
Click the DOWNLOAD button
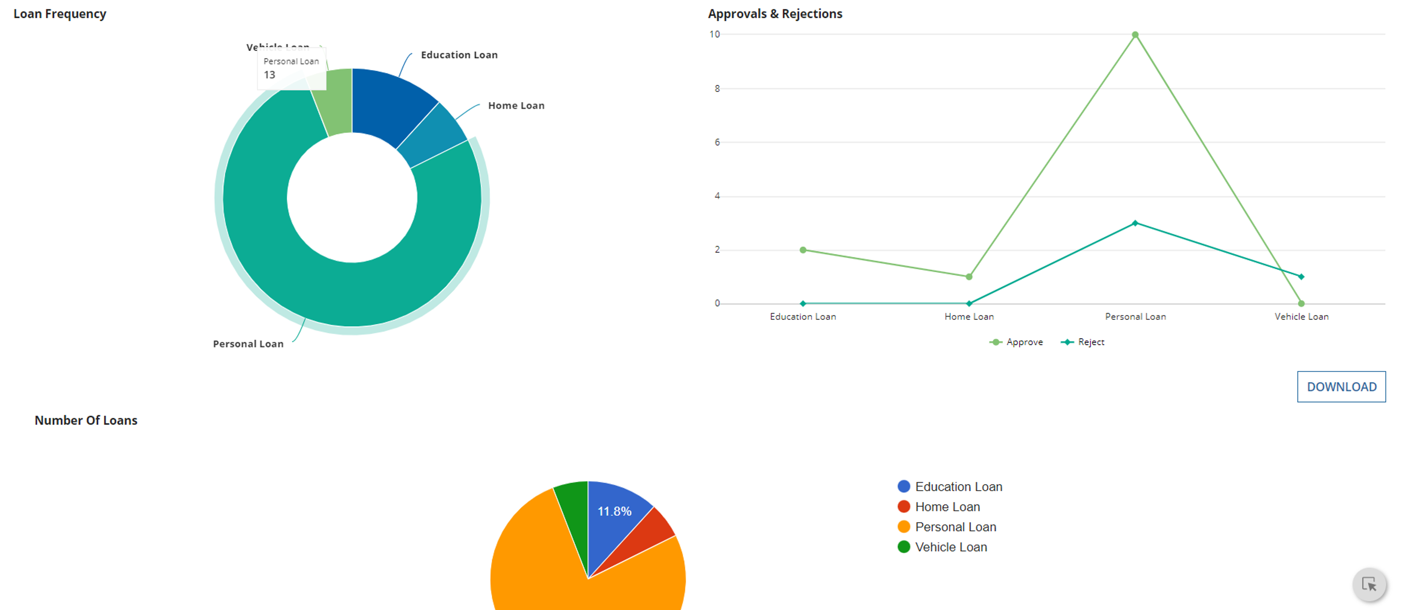(1341, 387)
